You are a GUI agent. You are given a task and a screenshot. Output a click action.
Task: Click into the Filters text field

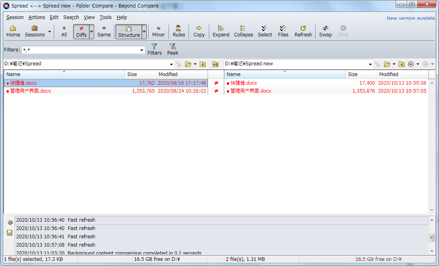80,50
